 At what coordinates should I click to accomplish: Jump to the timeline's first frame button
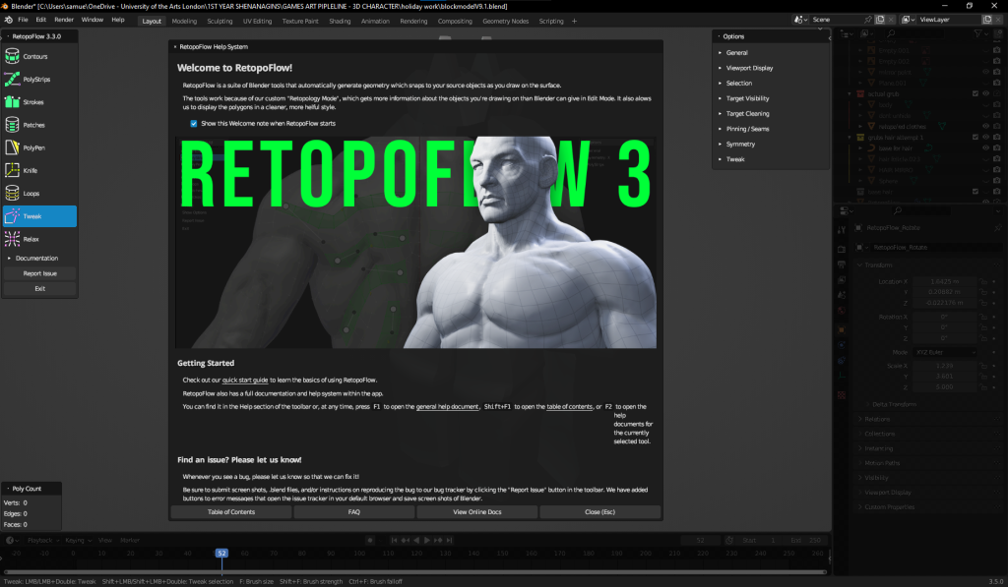coord(394,540)
